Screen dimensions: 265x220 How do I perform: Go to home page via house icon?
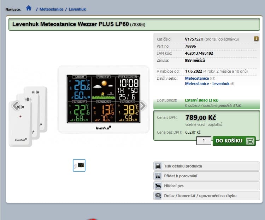click(x=29, y=8)
